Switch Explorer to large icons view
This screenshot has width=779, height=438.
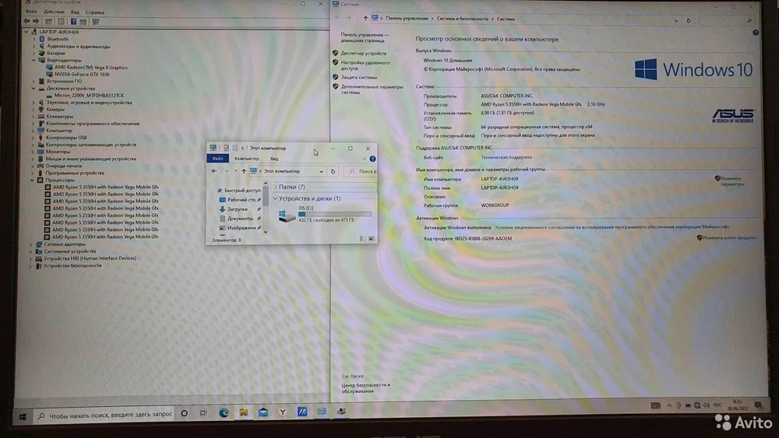(x=371, y=239)
